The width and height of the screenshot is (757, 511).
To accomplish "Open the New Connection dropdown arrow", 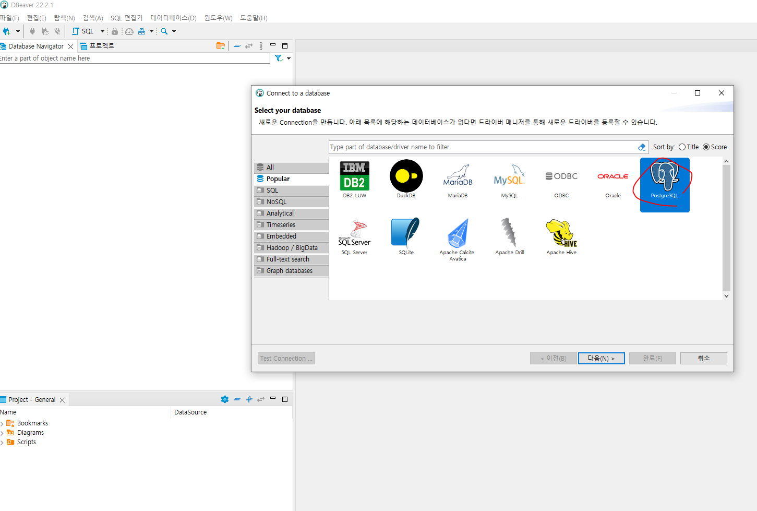I will click(18, 31).
